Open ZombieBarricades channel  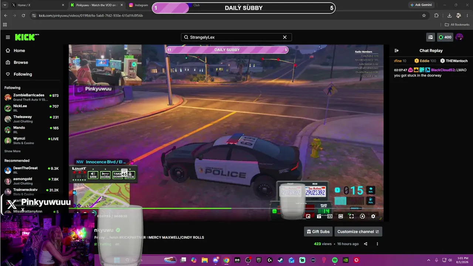tap(32, 97)
